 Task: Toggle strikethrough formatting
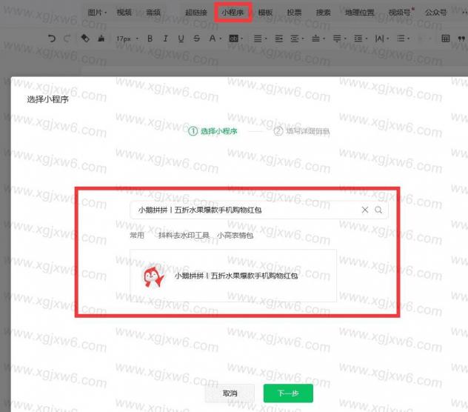[x=196, y=39]
